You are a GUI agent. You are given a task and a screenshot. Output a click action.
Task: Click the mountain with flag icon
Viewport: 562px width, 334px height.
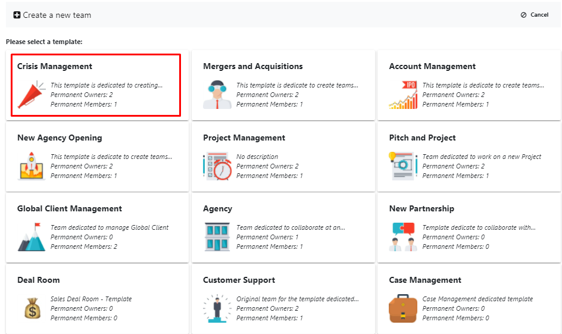31,237
